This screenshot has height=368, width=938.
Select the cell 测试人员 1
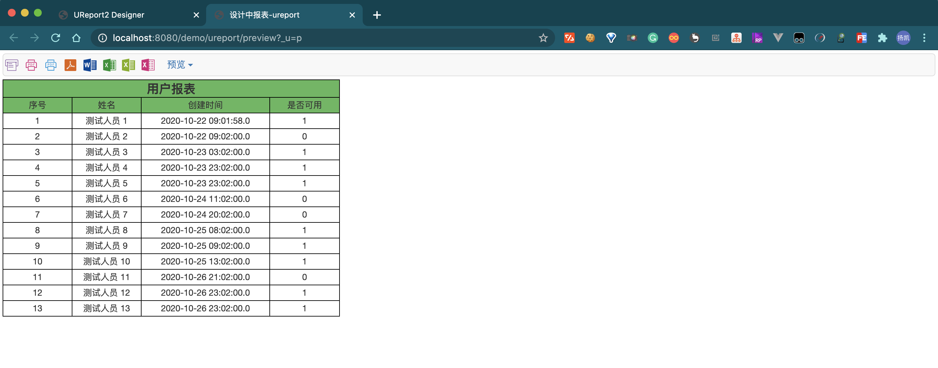(107, 121)
